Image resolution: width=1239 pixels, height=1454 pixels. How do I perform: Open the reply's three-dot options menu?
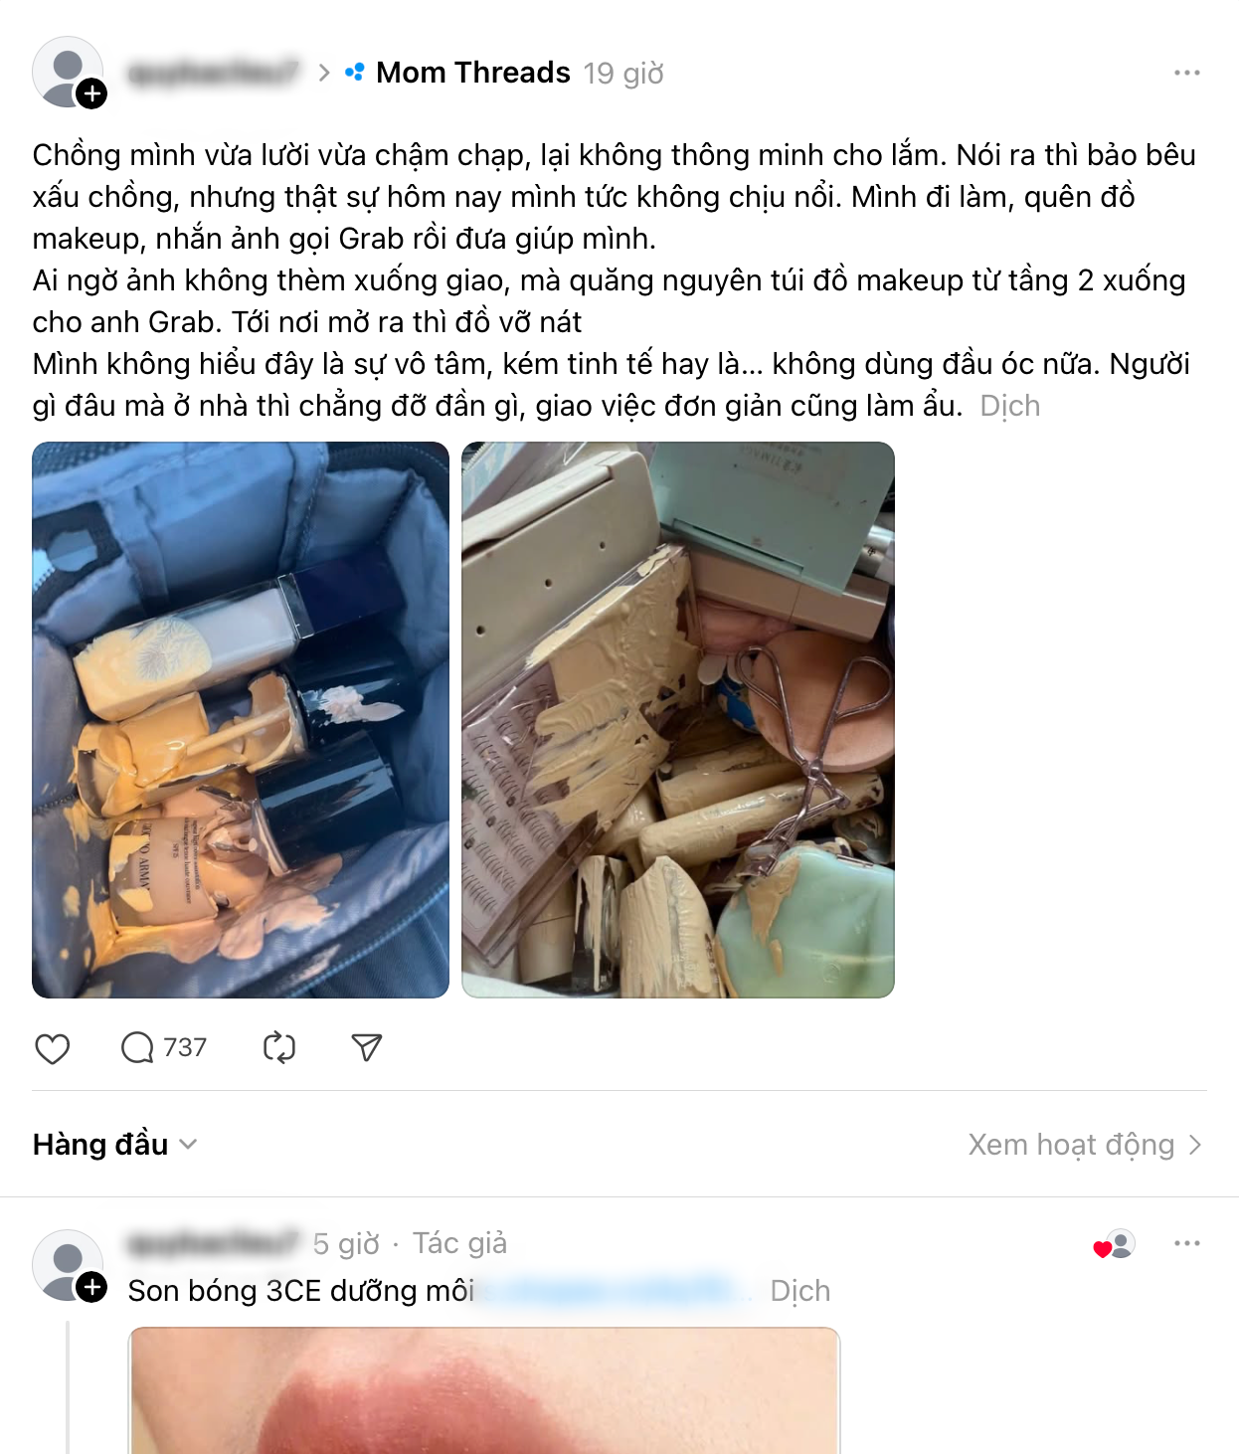(1186, 1243)
